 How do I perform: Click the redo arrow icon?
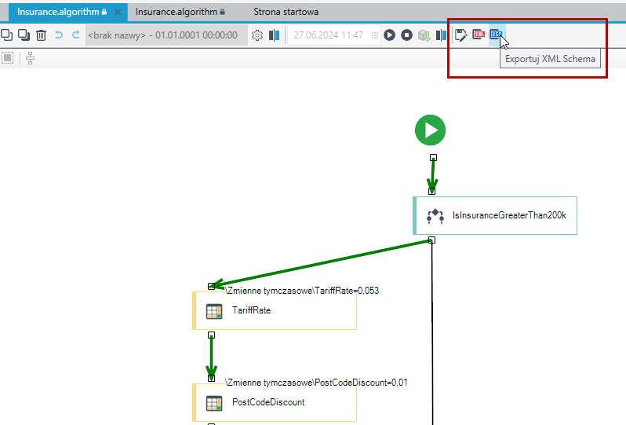tap(76, 35)
